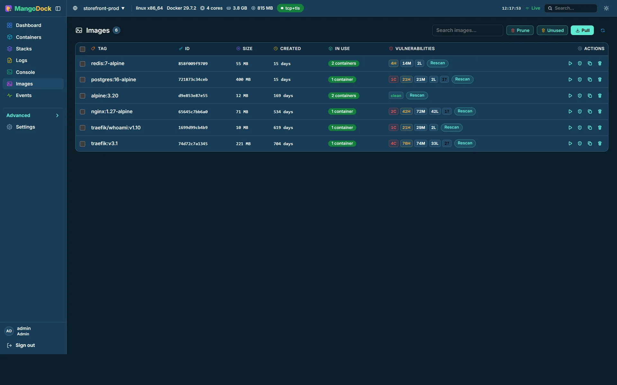Click the Prune button
The image size is (617, 385).
(520, 30)
